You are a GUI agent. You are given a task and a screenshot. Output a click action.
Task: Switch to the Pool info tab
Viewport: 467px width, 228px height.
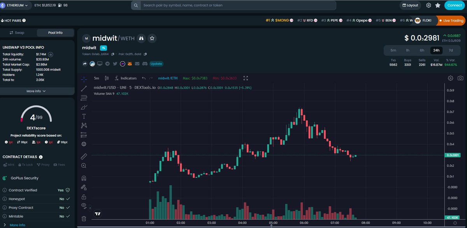[x=55, y=33]
